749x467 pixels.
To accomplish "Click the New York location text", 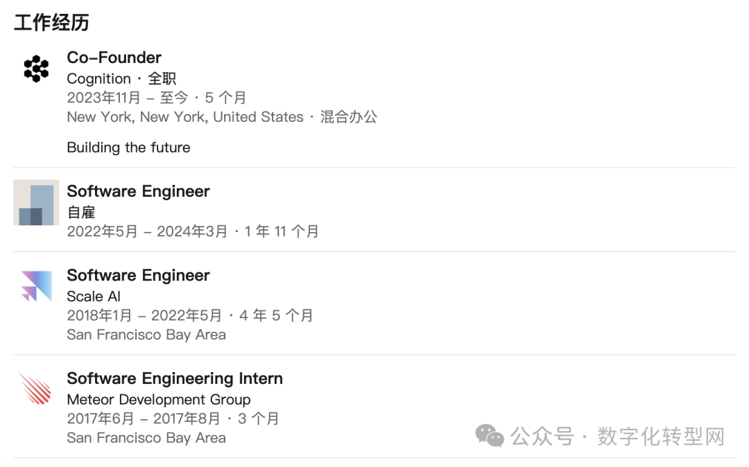I will (185, 117).
